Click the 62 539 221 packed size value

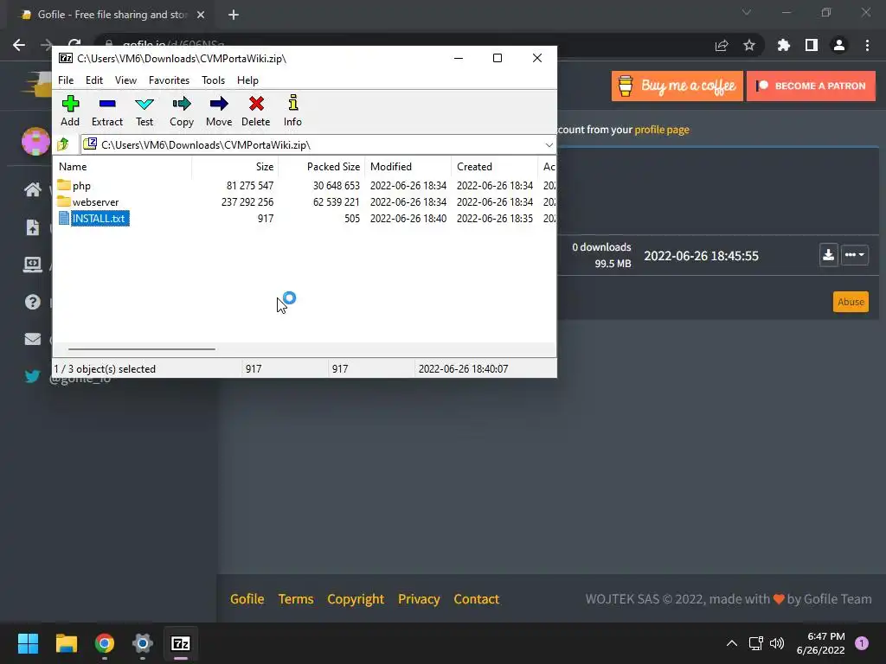point(337,202)
